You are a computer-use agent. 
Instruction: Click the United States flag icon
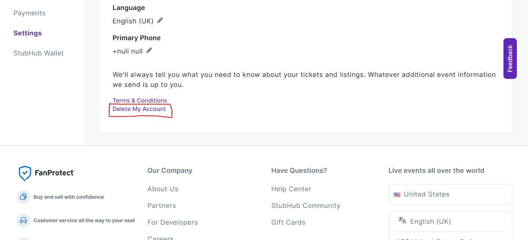click(397, 195)
